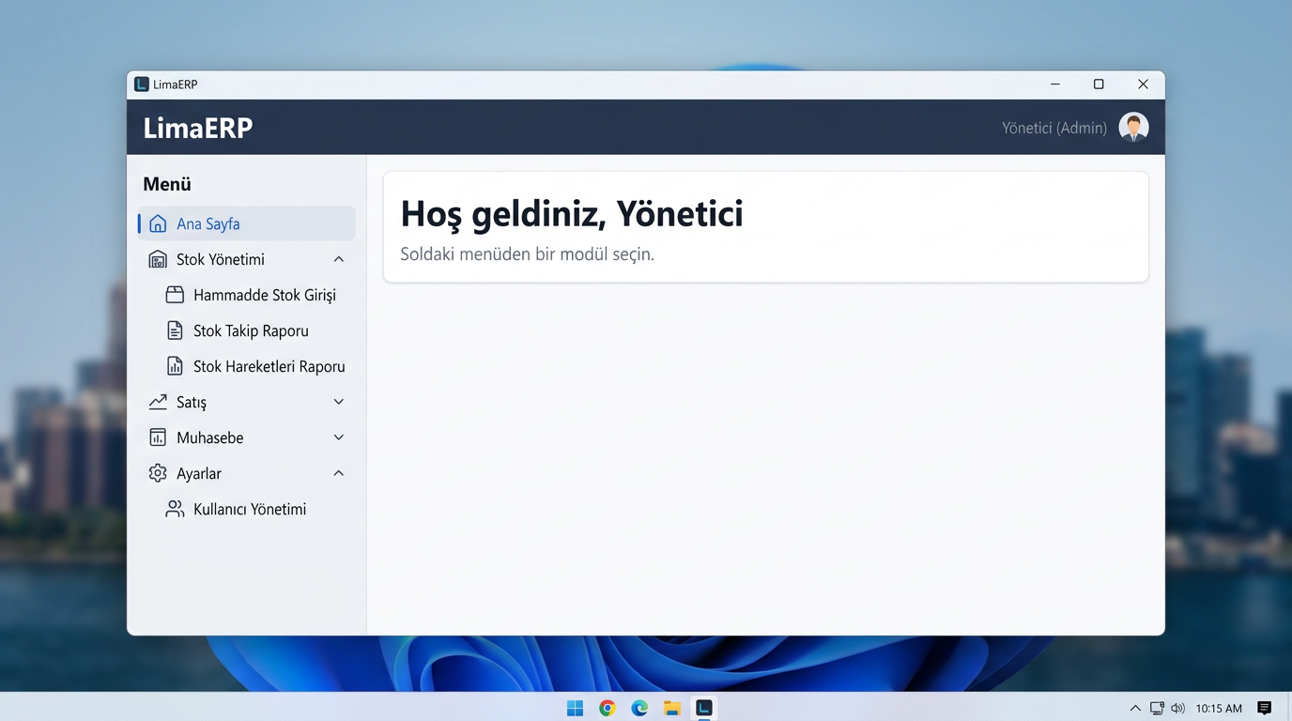Click the Soldaki menüden bir modül seçin text
Screen dimensions: 1292x721
pyautogui.click(x=527, y=254)
